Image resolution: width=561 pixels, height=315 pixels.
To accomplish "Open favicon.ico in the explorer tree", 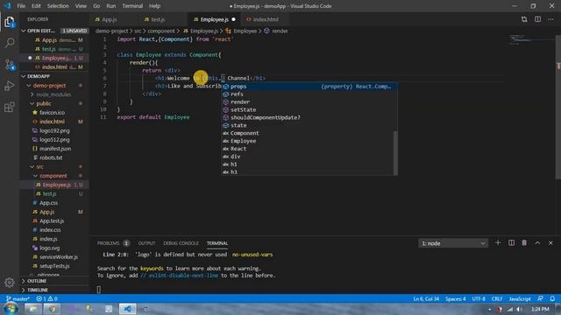I will 52,113.
